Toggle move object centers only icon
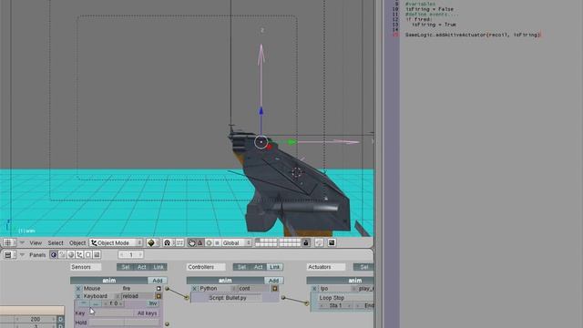The height and width of the screenshot is (328, 583). coord(179,243)
